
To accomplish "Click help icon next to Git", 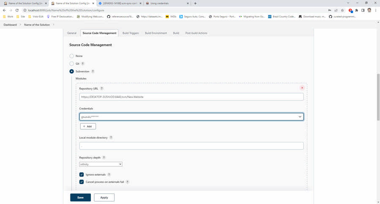I will [x=83, y=64].
